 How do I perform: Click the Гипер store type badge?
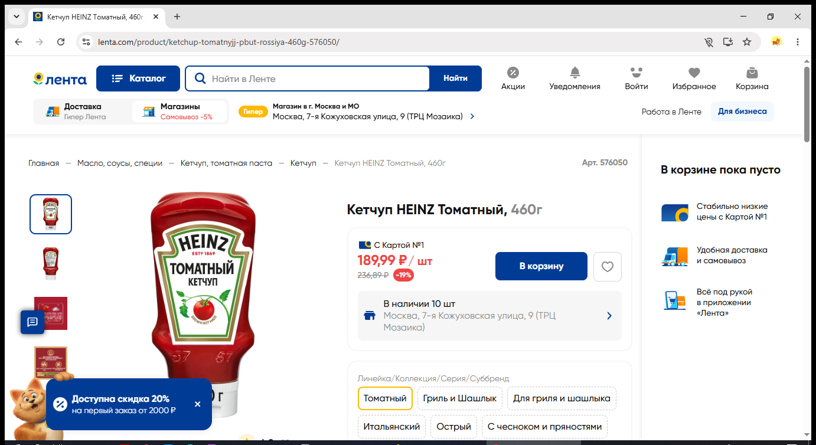(253, 112)
